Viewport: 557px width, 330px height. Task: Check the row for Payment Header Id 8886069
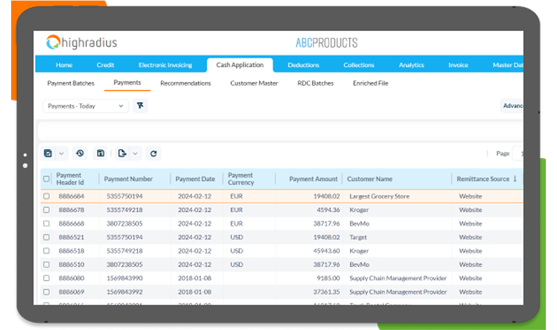click(x=46, y=292)
